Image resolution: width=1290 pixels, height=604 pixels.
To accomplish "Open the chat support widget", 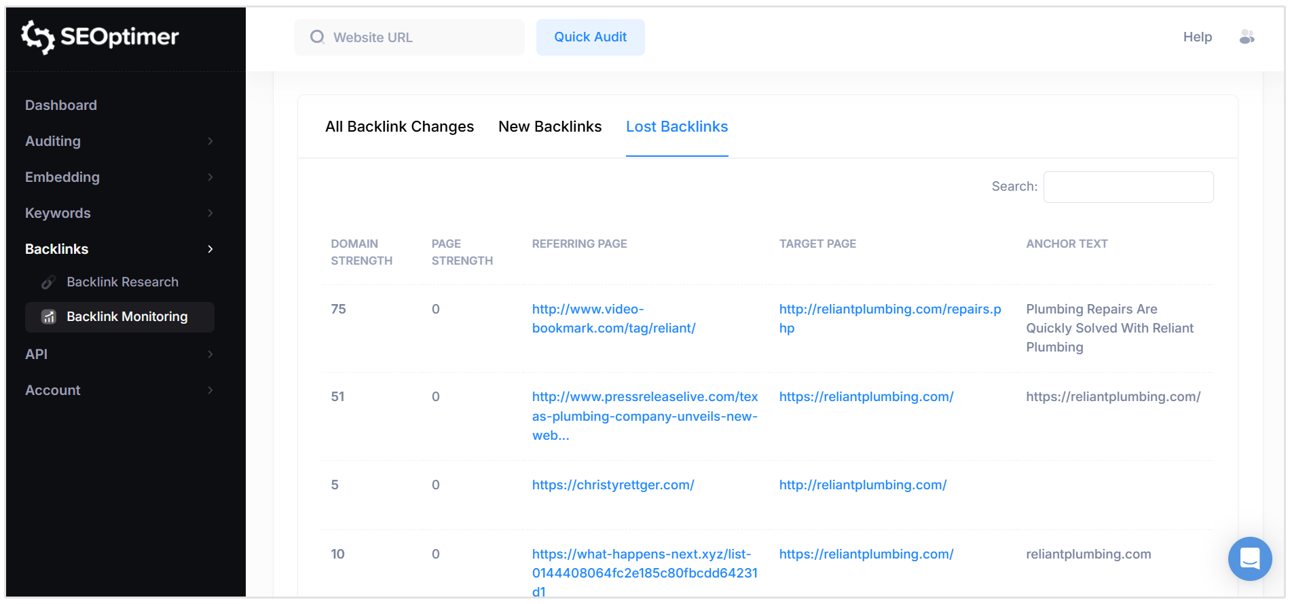I will tap(1249, 559).
